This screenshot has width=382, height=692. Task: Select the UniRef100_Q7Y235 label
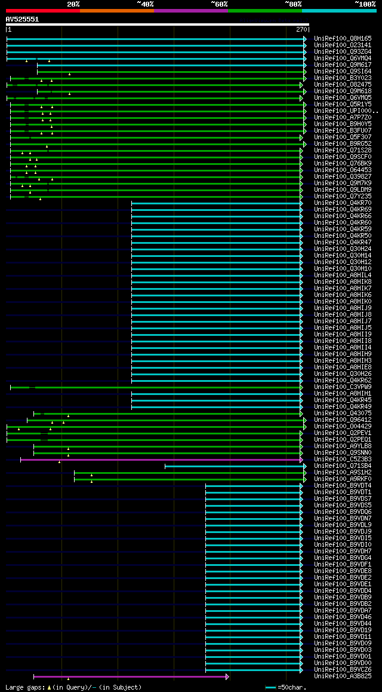pos(343,197)
